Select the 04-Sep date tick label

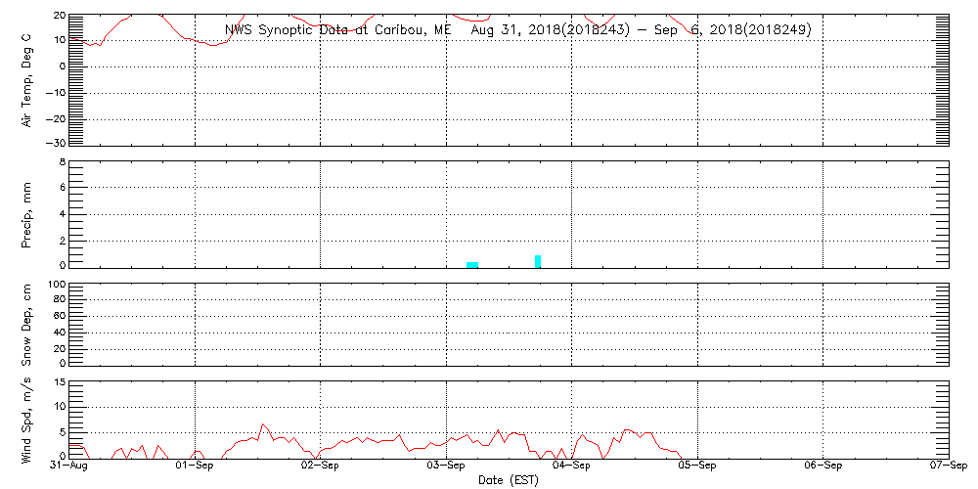pyautogui.click(x=571, y=467)
